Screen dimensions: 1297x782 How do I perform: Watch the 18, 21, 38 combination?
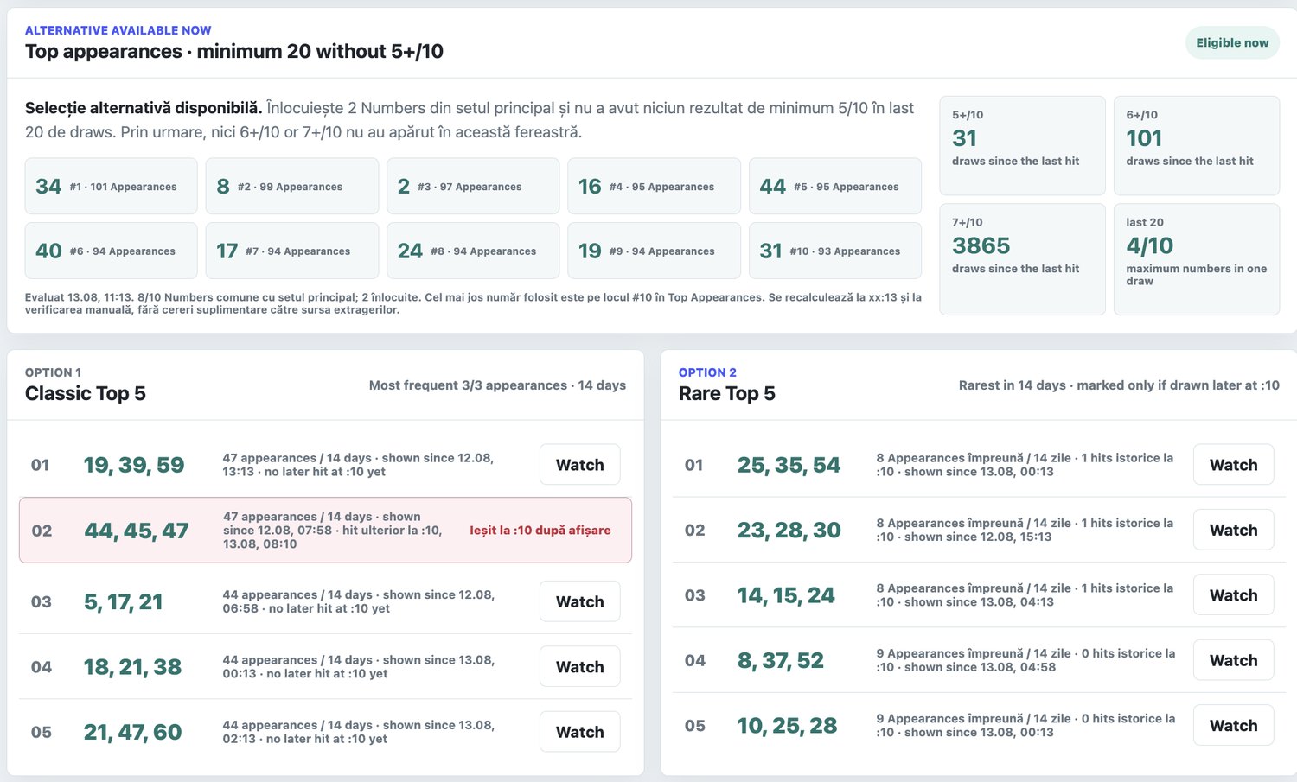[580, 667]
